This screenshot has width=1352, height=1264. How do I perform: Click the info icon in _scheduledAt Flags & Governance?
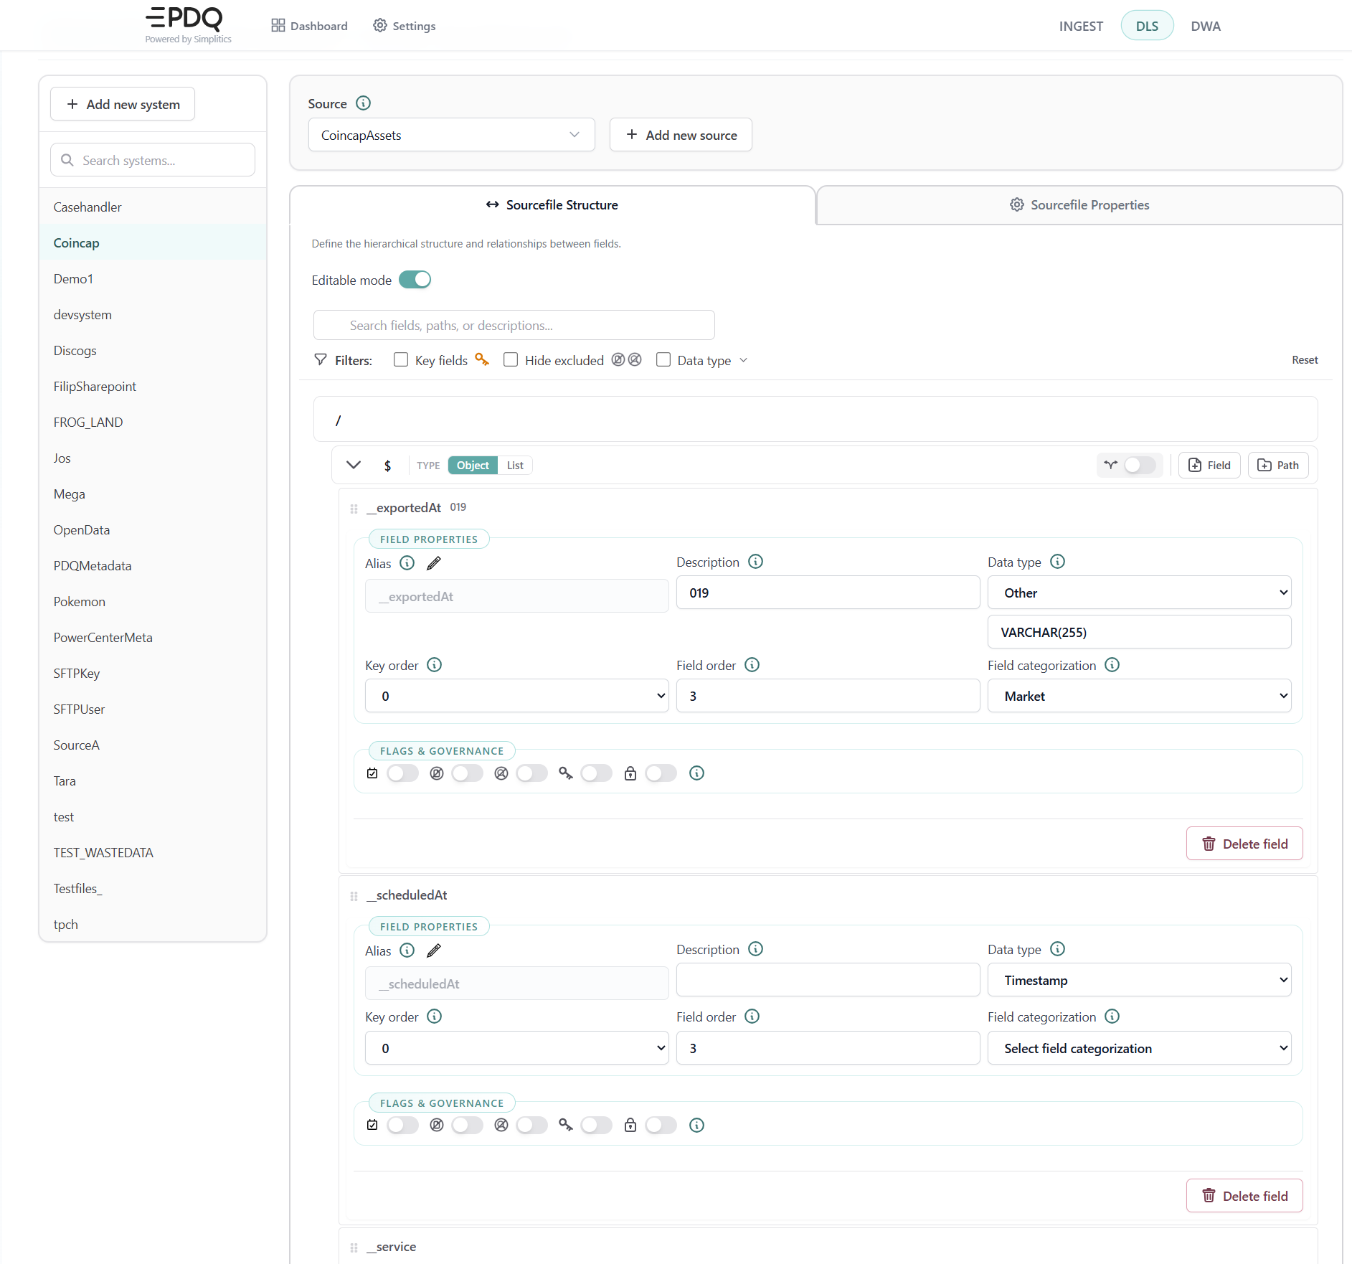coord(696,1126)
